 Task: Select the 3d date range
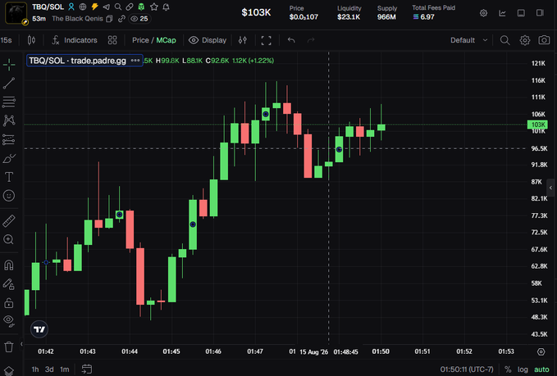49,369
